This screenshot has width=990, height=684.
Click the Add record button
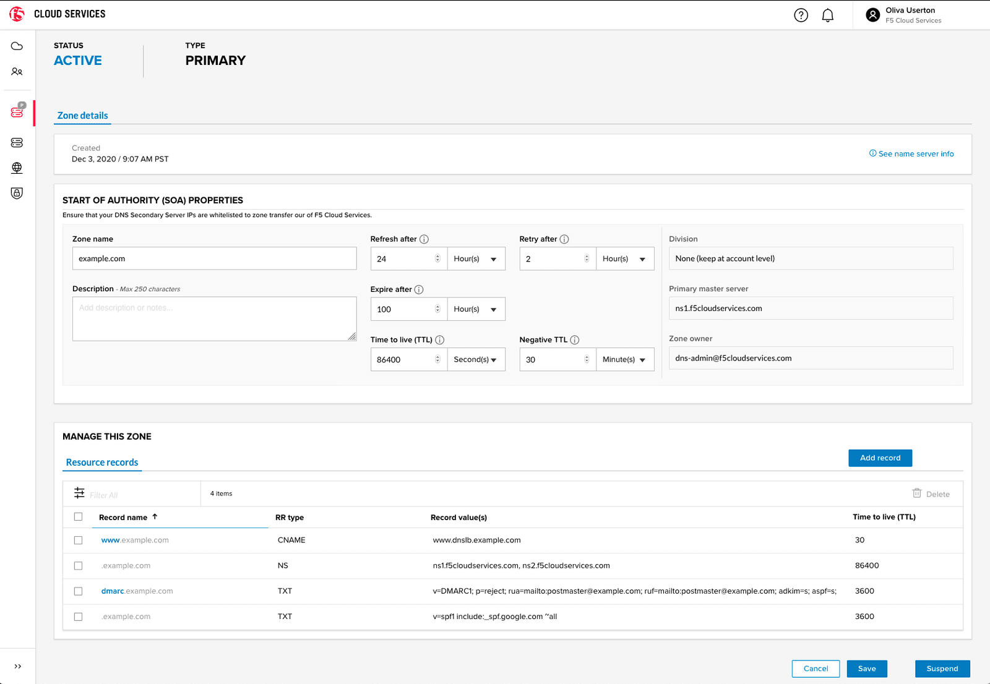click(880, 458)
